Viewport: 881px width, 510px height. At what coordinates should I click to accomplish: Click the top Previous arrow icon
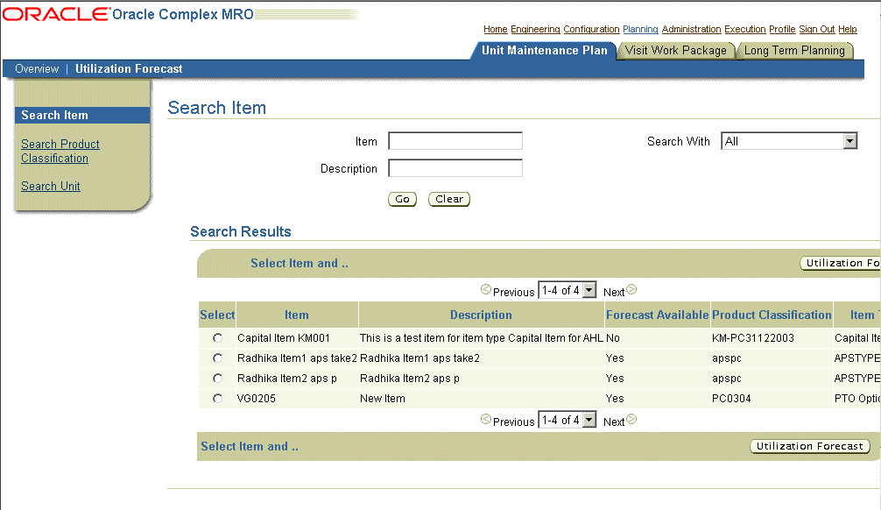tap(486, 289)
